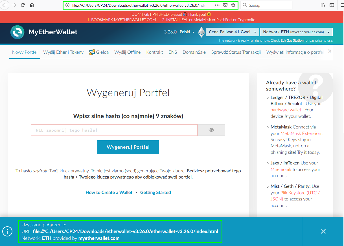Open Sprawdź Status Transakcji tab
The height and width of the screenshot is (246, 344).
[x=236, y=52]
